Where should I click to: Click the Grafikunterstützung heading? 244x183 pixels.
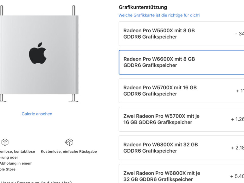click(x=143, y=7)
